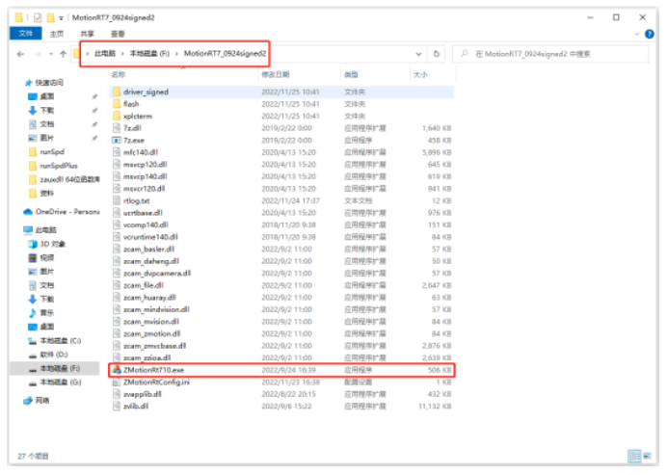Select the zcam_mindvision.dll file name

point(156,309)
